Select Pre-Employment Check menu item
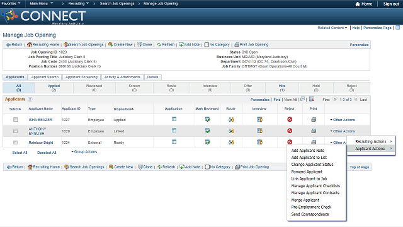The height and width of the screenshot is (227, 403). [311, 207]
